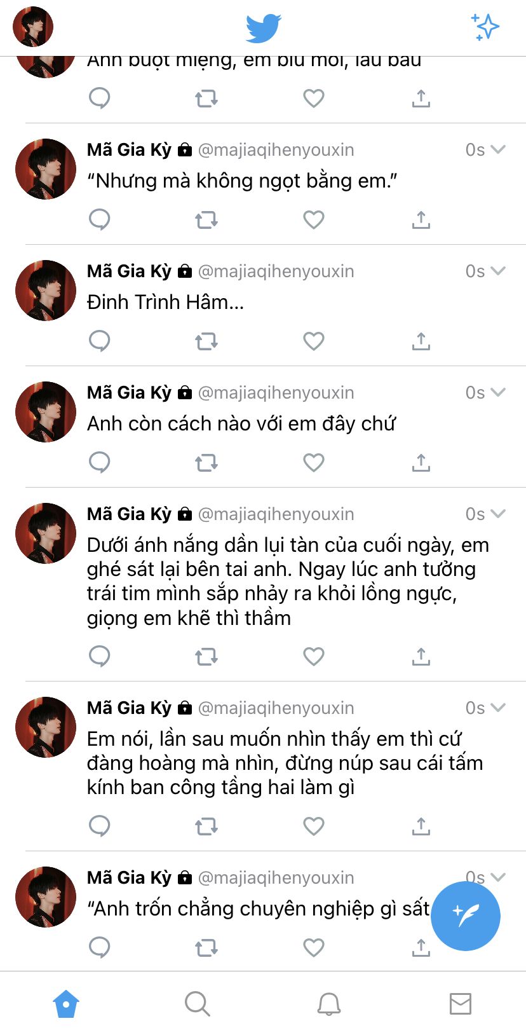The image size is (526, 1035).
Task: Click the Twitter bird logo at top
Action: pos(263,28)
